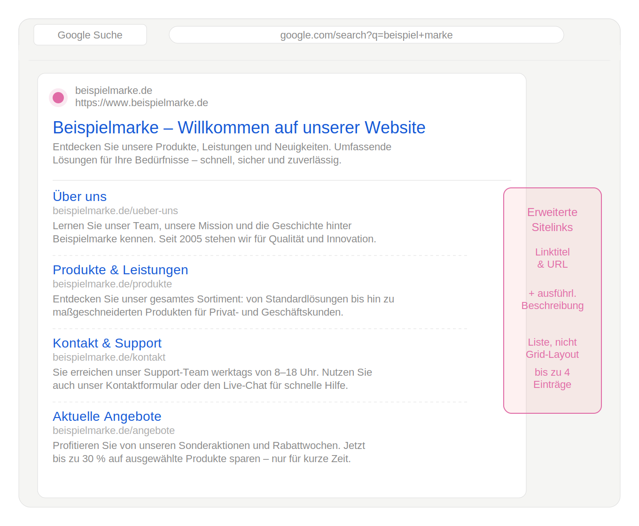
Task: Click the description 'Lernen Sie unser Team'
Action: [x=214, y=232]
